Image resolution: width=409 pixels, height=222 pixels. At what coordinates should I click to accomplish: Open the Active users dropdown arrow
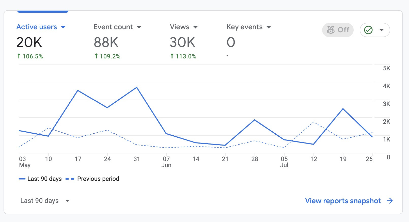(63, 27)
